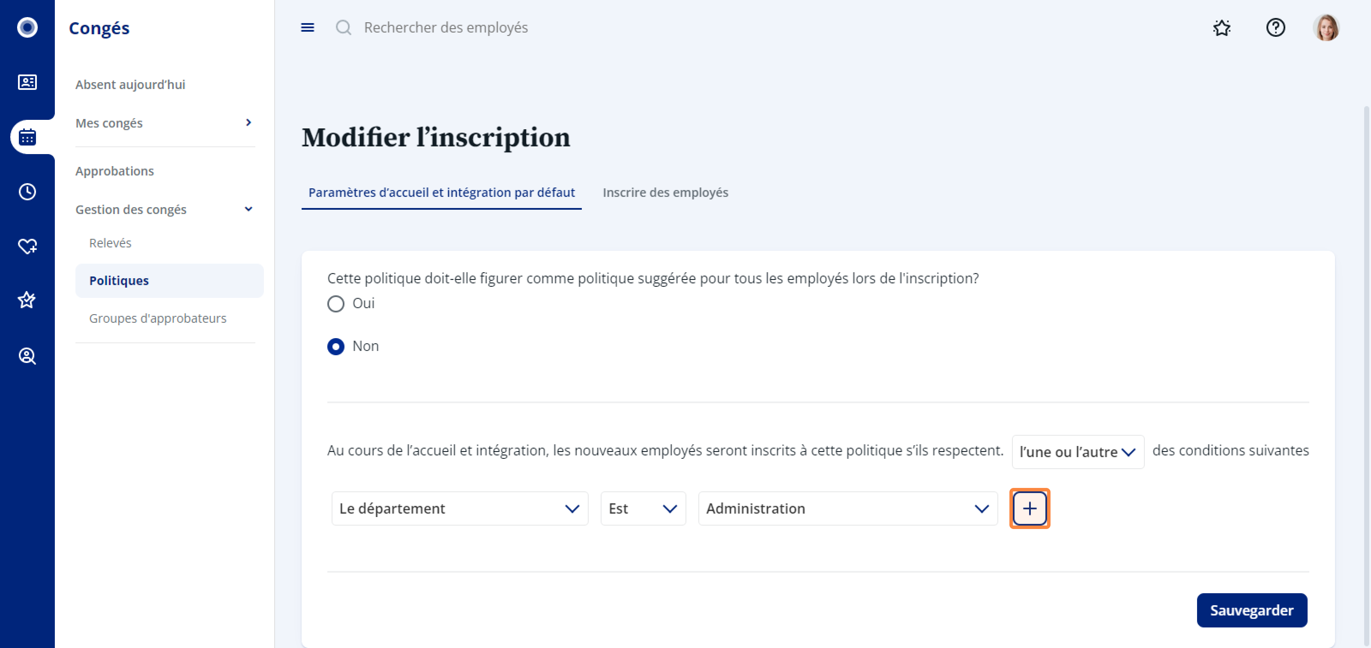Image resolution: width=1371 pixels, height=648 pixels.
Task: Open the star performance sidebar icon
Action: click(x=27, y=300)
